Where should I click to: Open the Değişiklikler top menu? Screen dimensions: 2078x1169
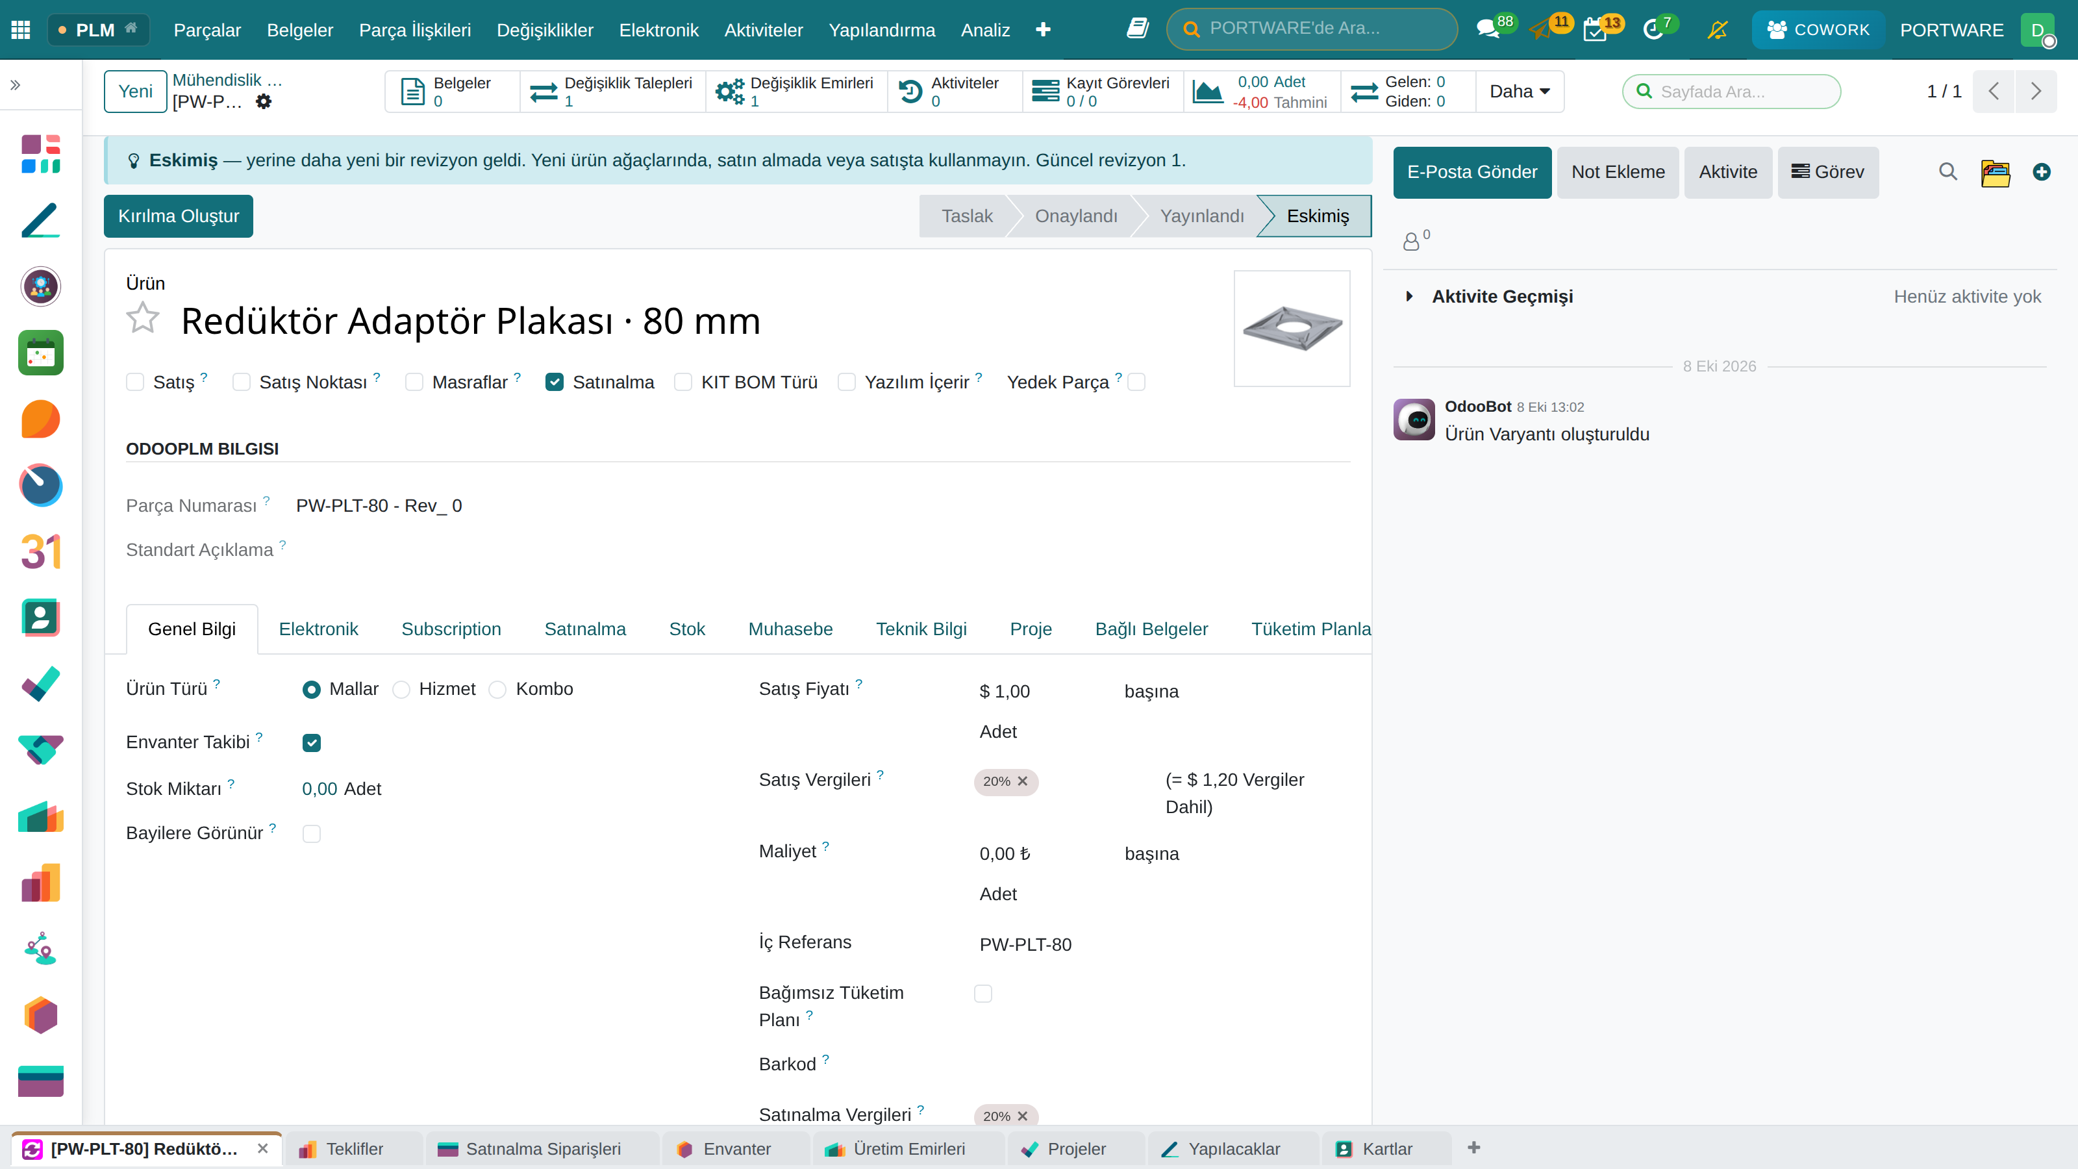(x=545, y=30)
